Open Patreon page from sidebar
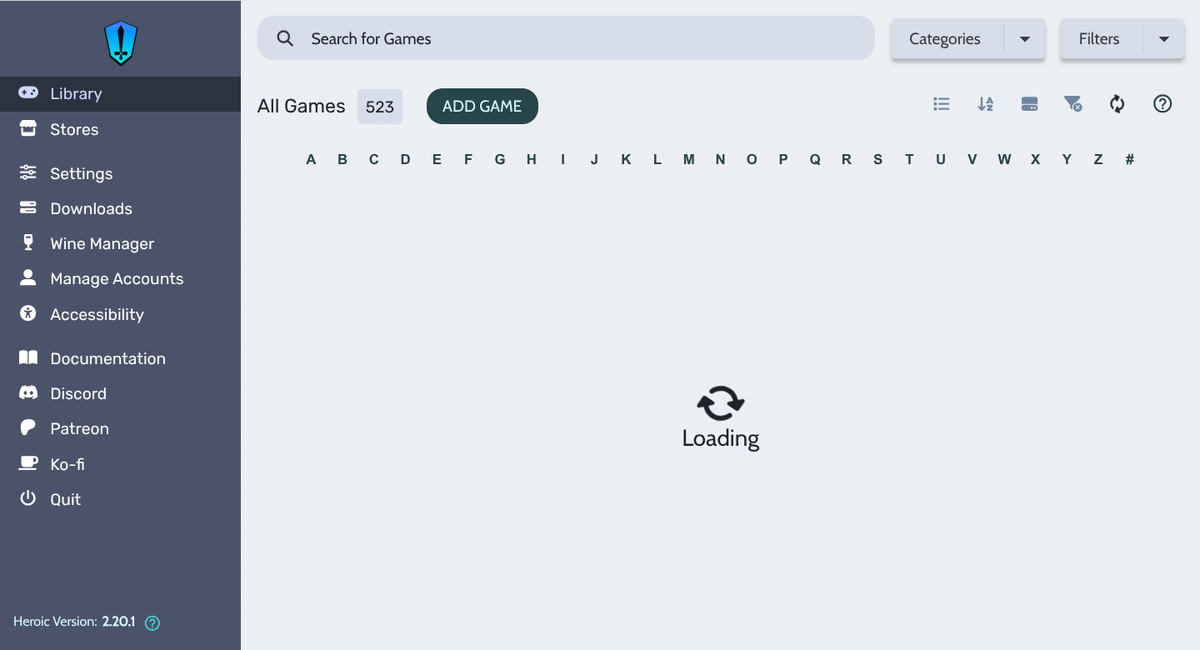 [79, 428]
